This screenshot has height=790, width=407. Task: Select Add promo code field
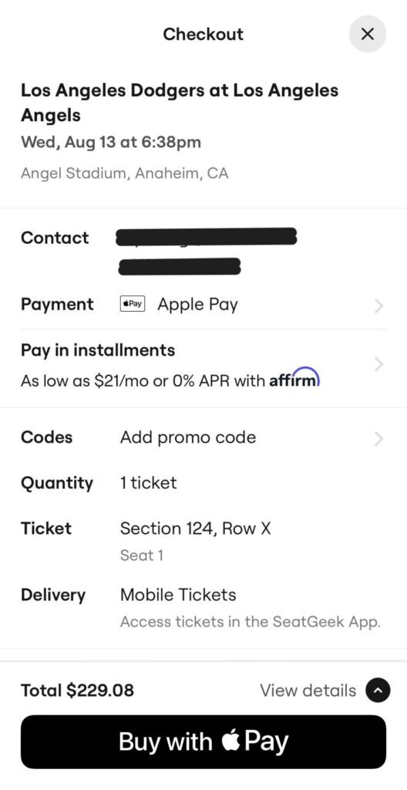point(188,437)
